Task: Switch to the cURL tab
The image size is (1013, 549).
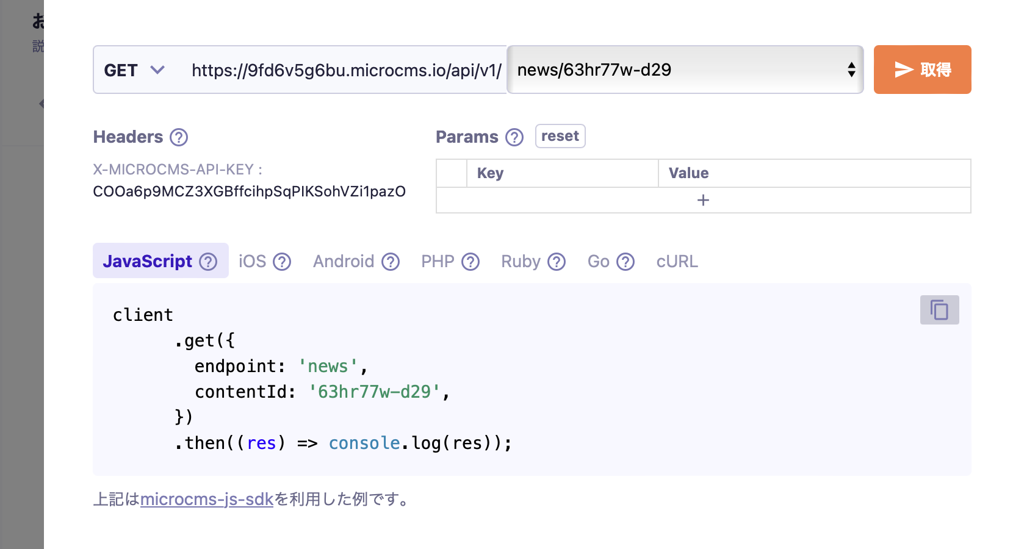Action: [x=677, y=262]
